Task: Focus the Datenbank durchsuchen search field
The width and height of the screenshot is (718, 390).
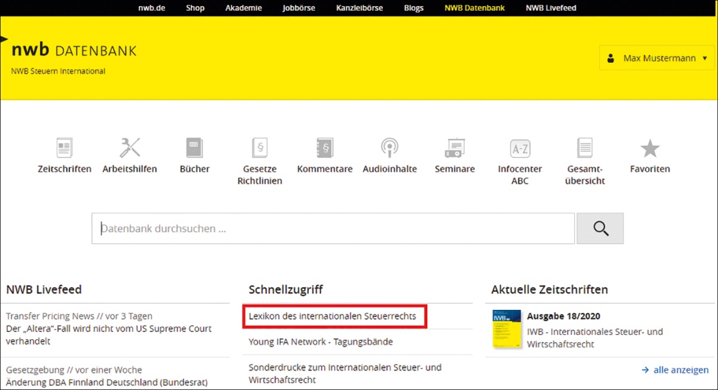Action: click(x=333, y=228)
